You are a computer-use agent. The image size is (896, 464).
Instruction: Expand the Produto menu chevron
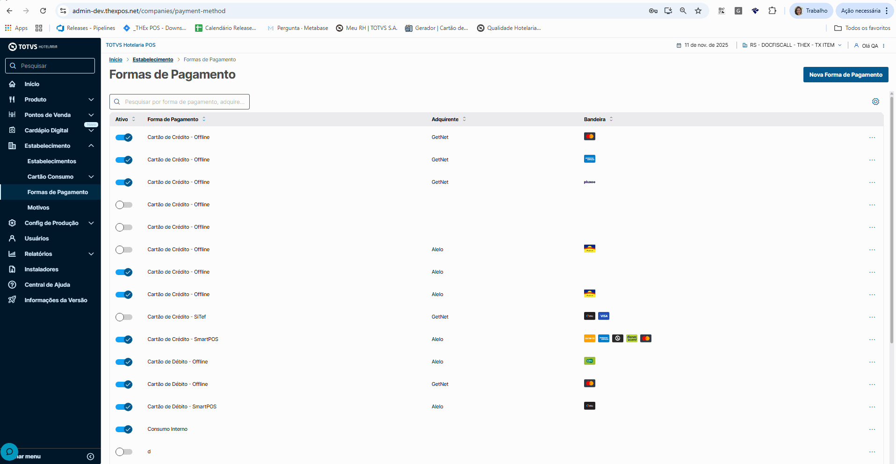[x=91, y=100]
